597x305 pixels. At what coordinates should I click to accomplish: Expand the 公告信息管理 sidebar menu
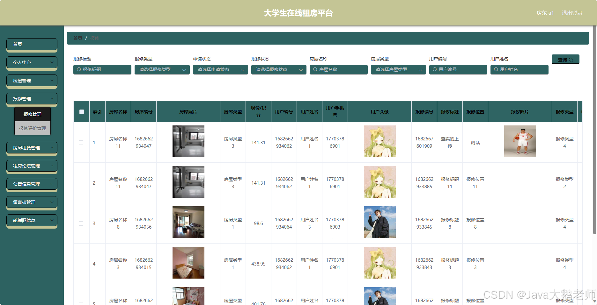click(32, 184)
